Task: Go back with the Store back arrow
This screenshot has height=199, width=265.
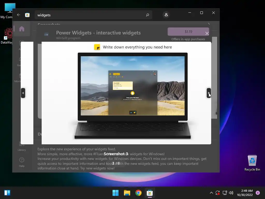Action: [x=19, y=15]
